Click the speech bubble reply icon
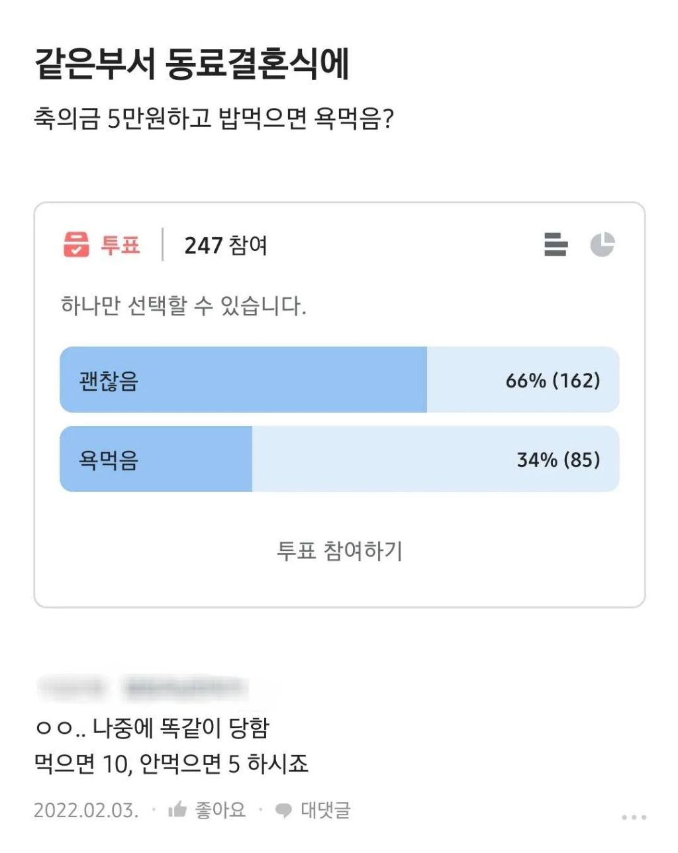Image resolution: width=678 pixels, height=853 pixels. (283, 810)
